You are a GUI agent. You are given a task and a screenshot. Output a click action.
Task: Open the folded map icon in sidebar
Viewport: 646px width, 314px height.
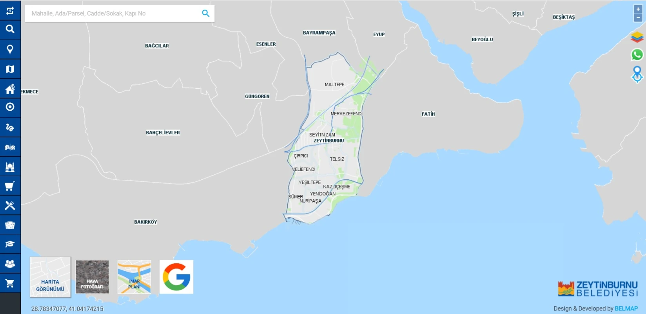click(10, 69)
